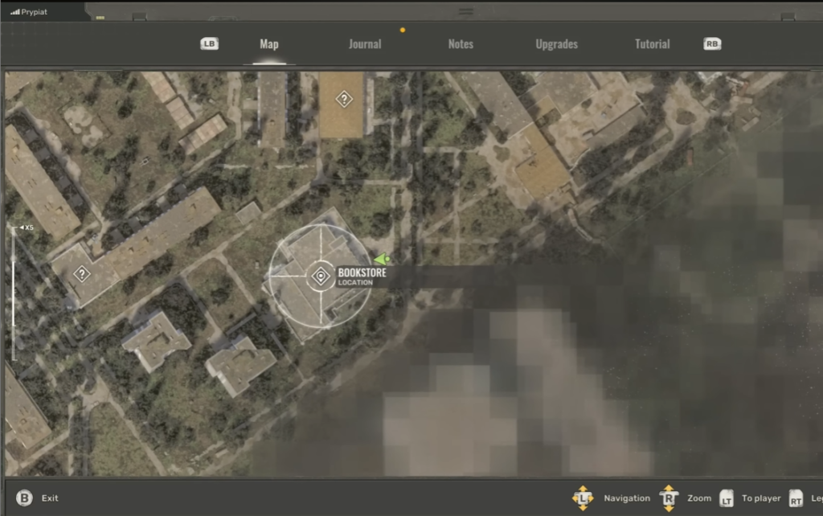Select the unknown location marker on the yellow-roofed building
The height and width of the screenshot is (516, 823).
coord(344,100)
